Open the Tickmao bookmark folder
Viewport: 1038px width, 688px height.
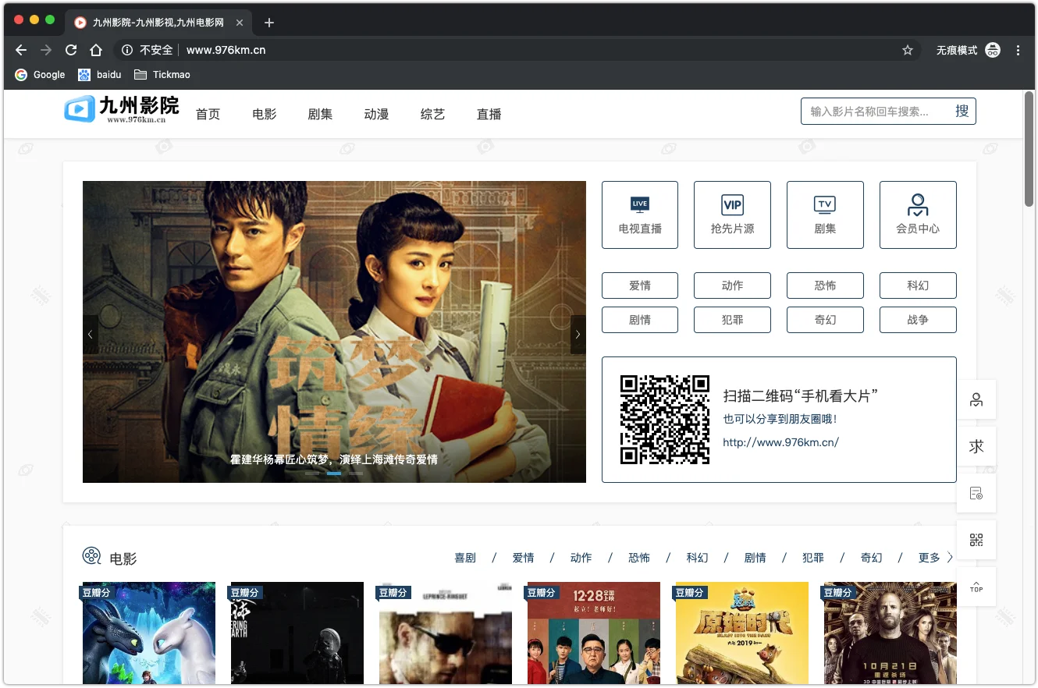click(162, 75)
